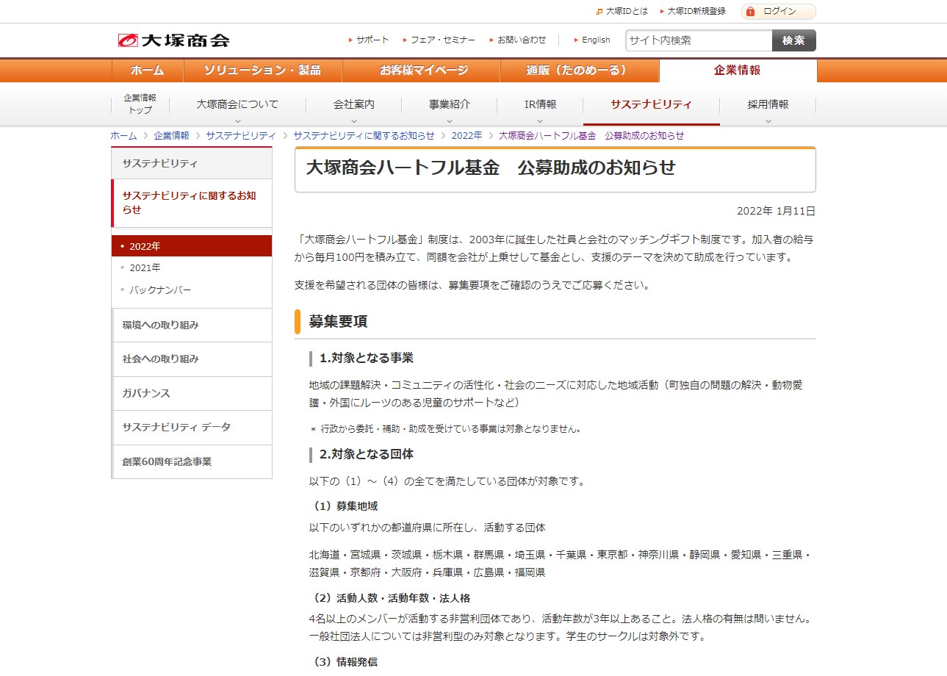Open 環境への取り組み sidebar item
The height and width of the screenshot is (676, 947).
point(160,325)
